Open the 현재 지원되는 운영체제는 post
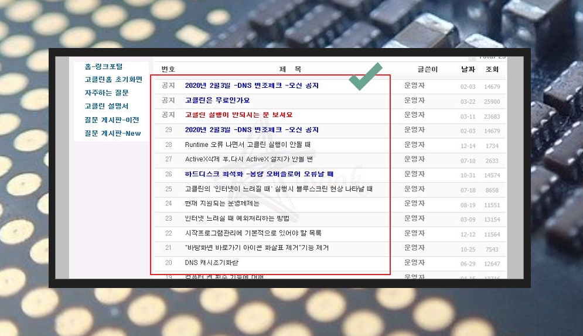Image resolution: width=583 pixels, height=336 pixels. coord(222,204)
